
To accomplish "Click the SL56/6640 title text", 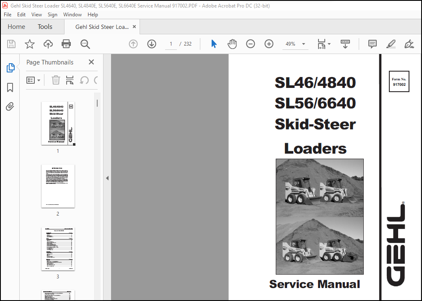I will (x=315, y=103).
